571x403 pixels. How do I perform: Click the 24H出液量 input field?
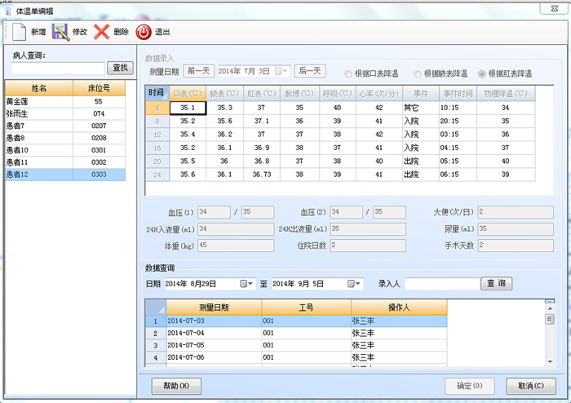(x=368, y=229)
